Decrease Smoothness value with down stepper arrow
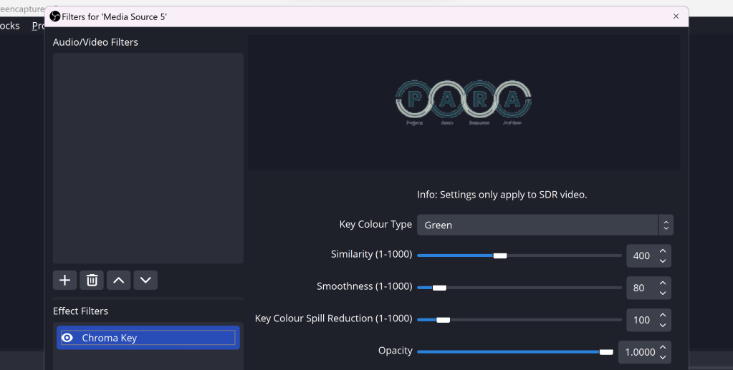This screenshot has height=370, width=733. (663, 293)
